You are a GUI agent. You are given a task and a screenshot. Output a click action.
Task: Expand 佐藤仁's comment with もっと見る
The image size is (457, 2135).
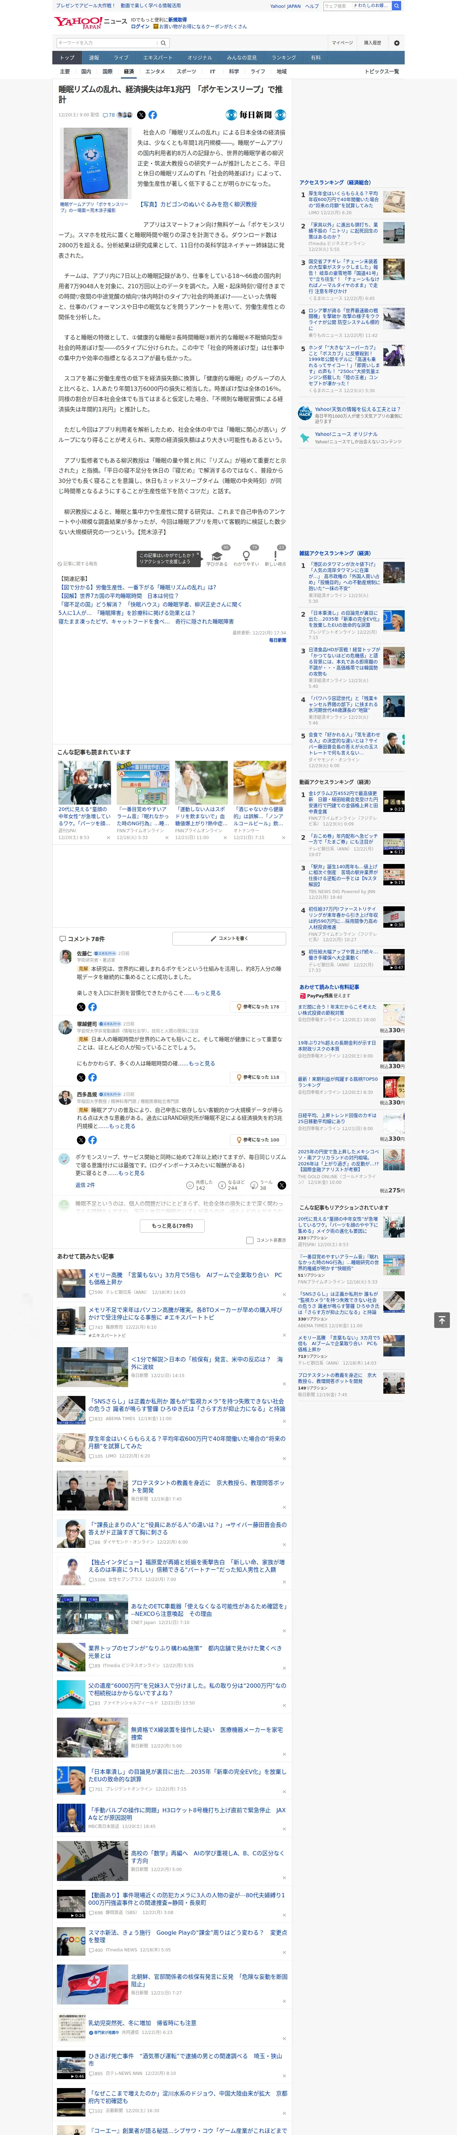point(208,992)
